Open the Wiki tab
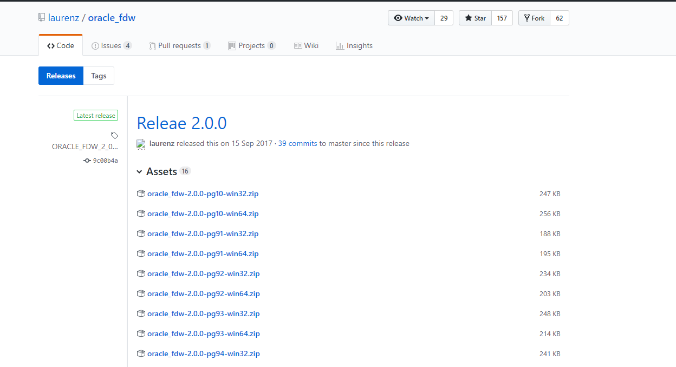Screen dimensions: 676x367 [x=306, y=45]
